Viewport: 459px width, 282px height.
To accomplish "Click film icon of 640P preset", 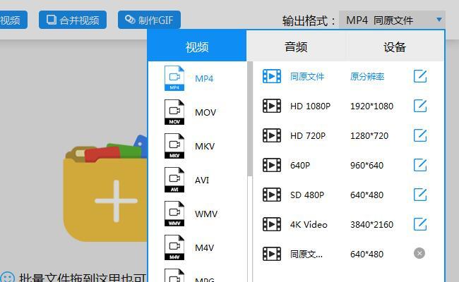I will pyautogui.click(x=272, y=165).
